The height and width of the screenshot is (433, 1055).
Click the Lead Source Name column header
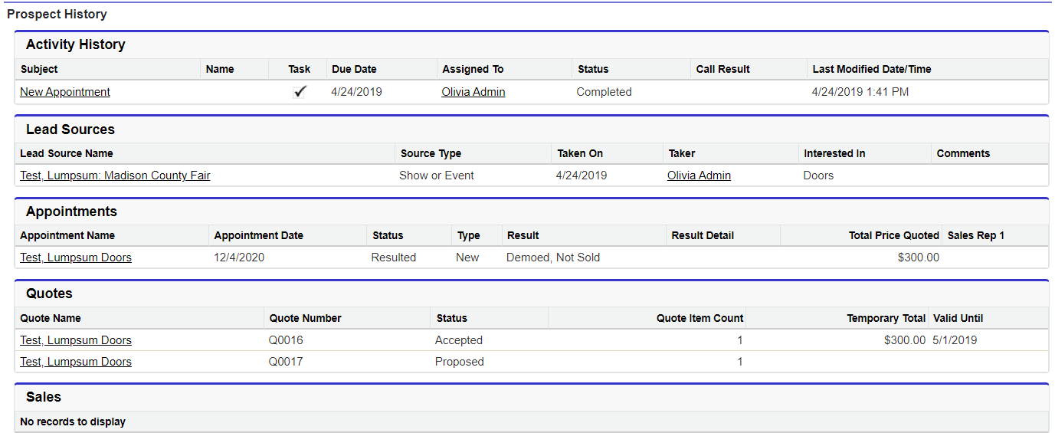[x=67, y=153]
